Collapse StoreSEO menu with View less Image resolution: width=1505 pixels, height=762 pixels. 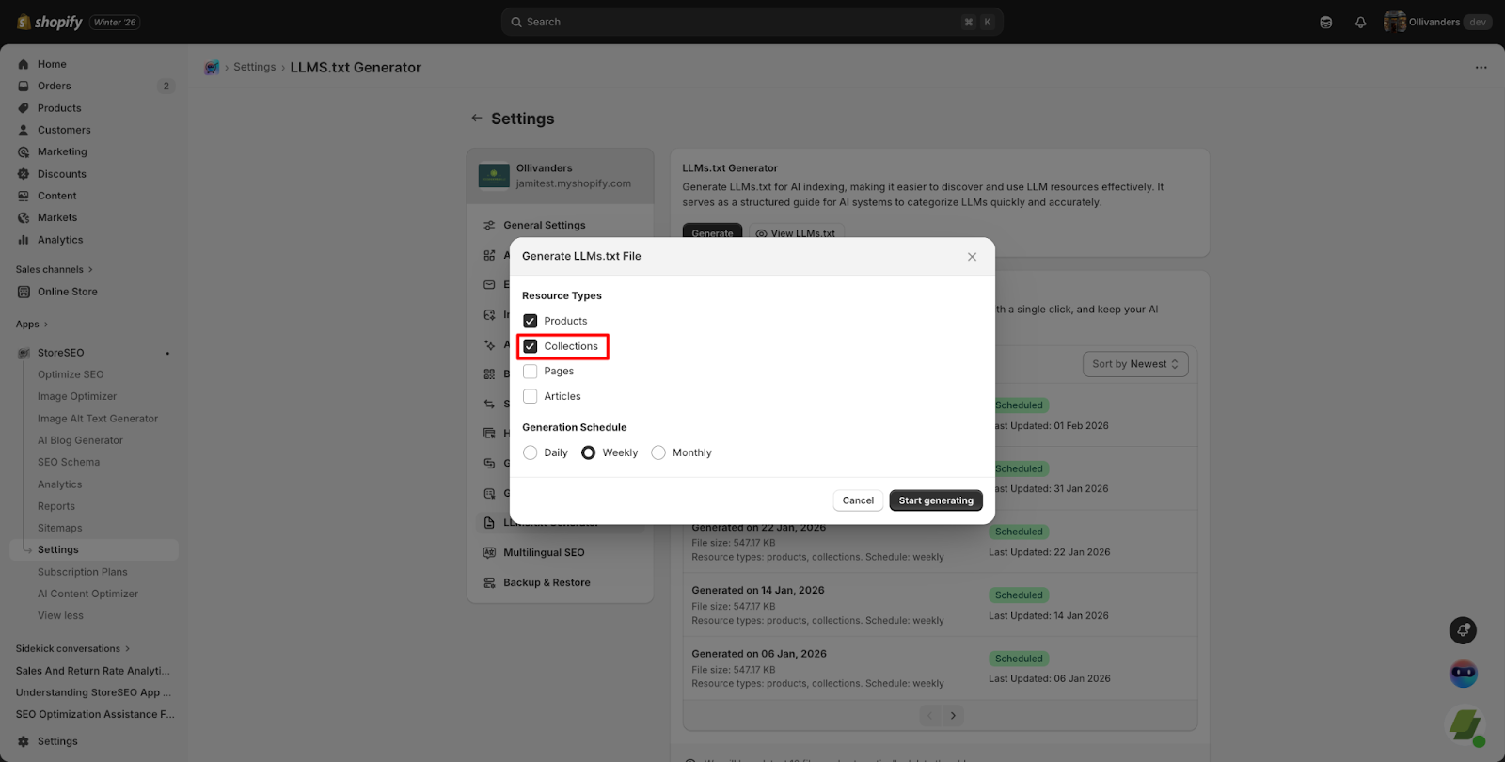(x=60, y=616)
